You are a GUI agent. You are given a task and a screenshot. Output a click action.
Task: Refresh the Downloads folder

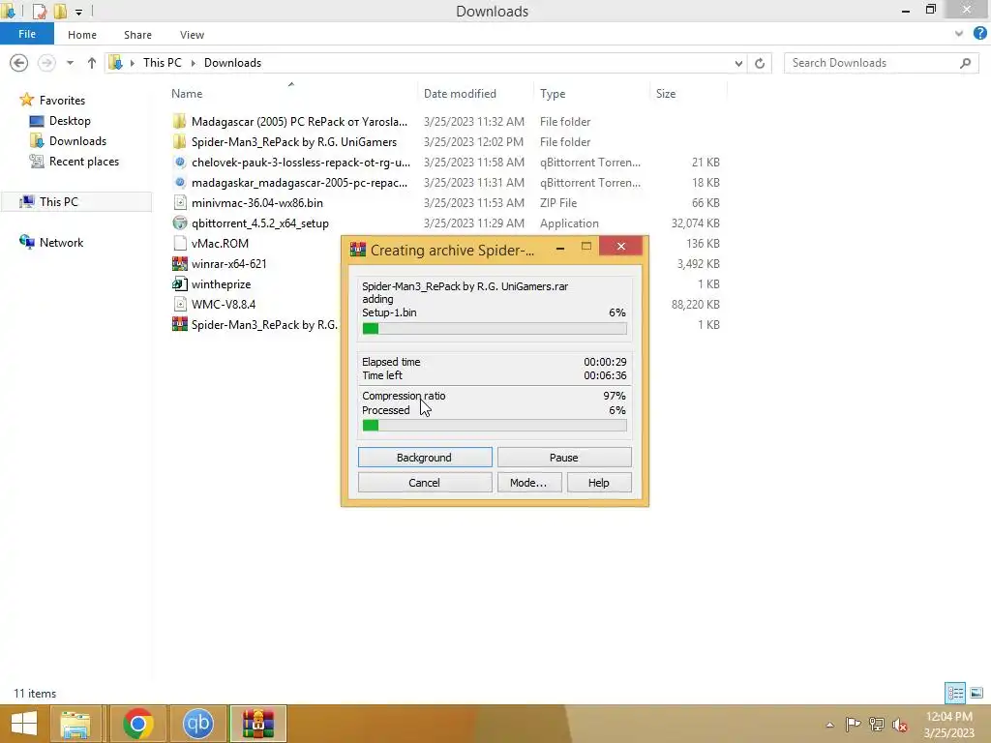pos(760,63)
